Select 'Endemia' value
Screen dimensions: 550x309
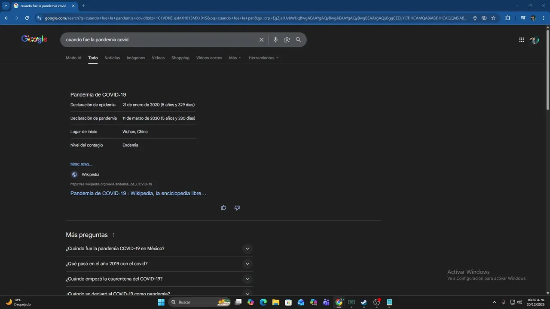(x=130, y=145)
